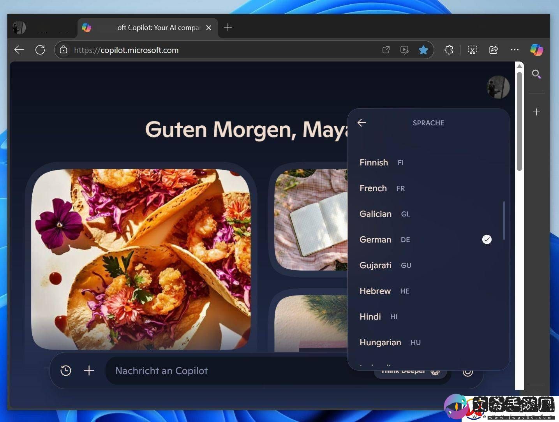Open Copilot account avatar on page
This screenshot has width=559, height=422.
click(x=498, y=87)
